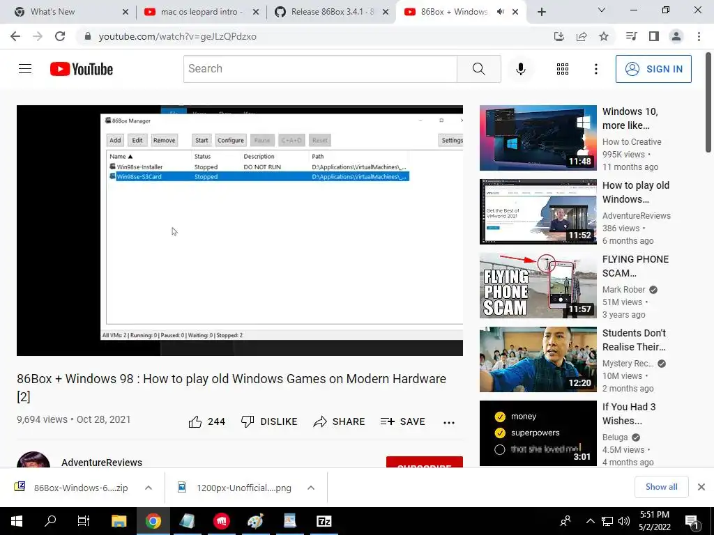Install app icon in address bar

click(559, 36)
